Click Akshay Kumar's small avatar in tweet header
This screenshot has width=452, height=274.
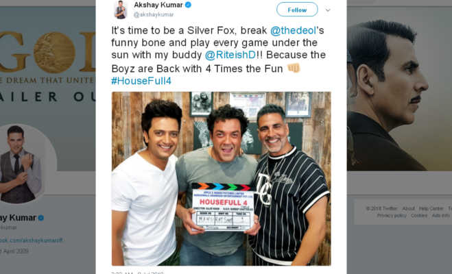click(x=121, y=10)
